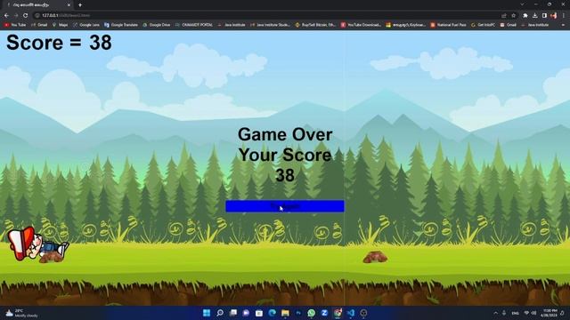Screen dimensions: 570x320
Task: Launch Microsoft Edge from the taskbar
Action: [x=272, y=313]
